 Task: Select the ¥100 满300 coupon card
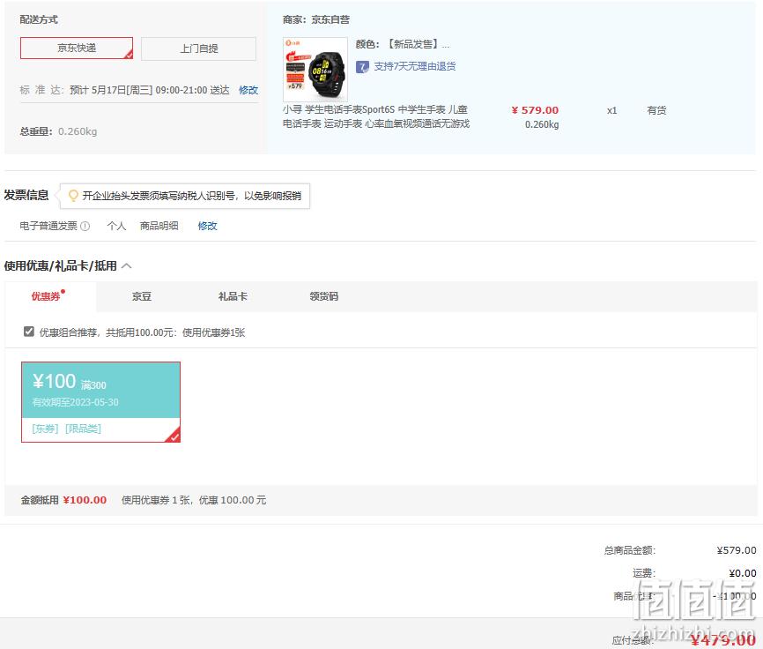click(x=100, y=402)
